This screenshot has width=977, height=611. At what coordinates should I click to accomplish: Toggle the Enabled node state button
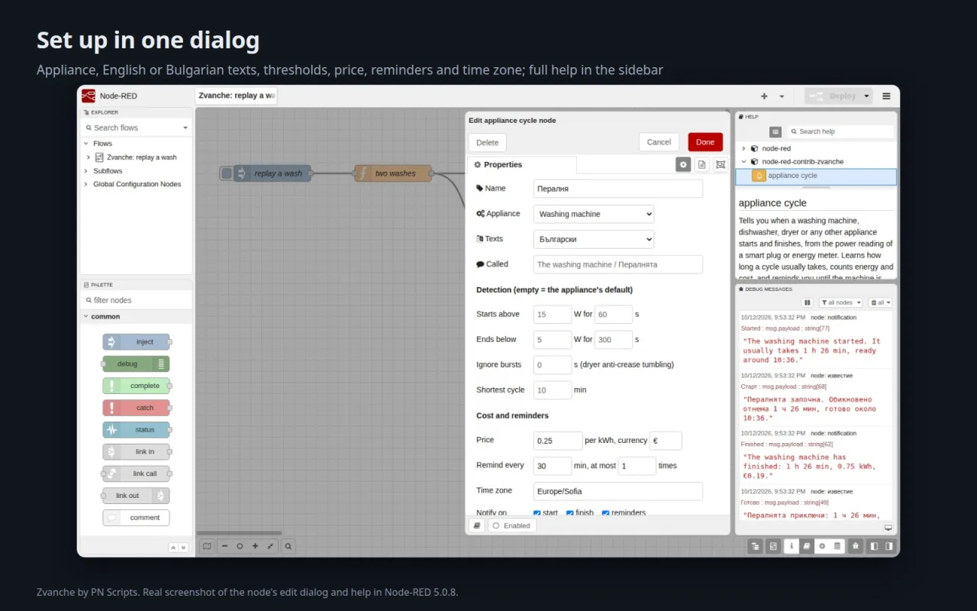point(512,525)
